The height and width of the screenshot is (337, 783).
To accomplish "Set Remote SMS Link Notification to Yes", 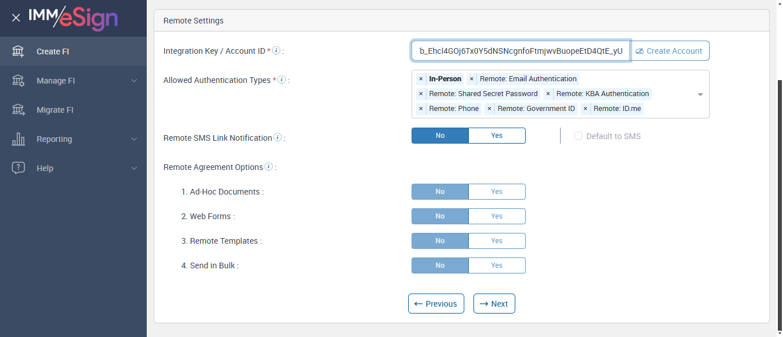I will pyautogui.click(x=496, y=136).
